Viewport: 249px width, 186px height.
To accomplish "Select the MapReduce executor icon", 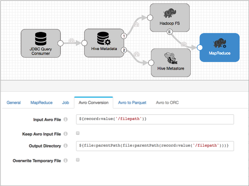I will pyautogui.click(x=219, y=44).
